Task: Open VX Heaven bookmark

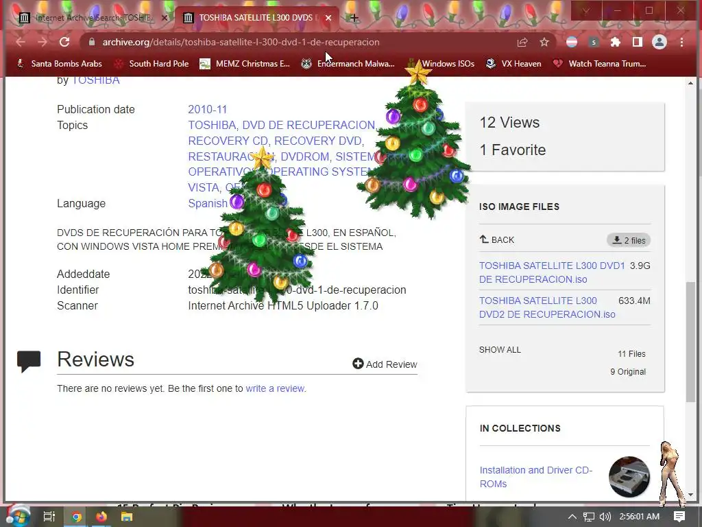Action: point(513,64)
